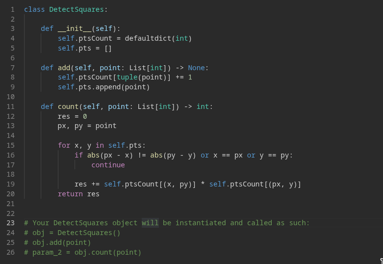The height and width of the screenshot is (264, 383).
Task: Click the empty list '[]' on line 5
Action: (108, 48)
